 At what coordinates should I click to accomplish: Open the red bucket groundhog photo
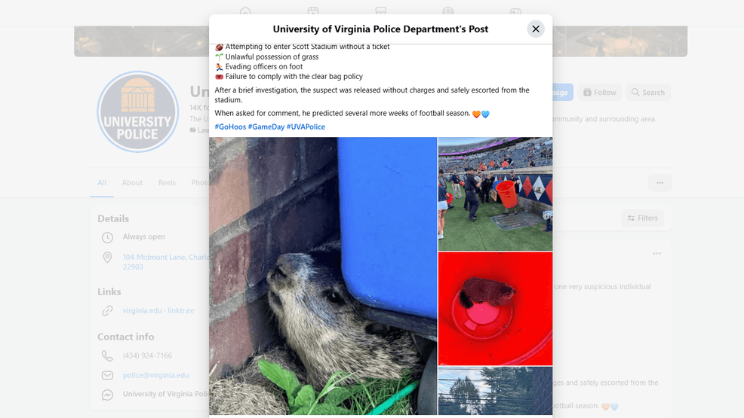(x=495, y=309)
